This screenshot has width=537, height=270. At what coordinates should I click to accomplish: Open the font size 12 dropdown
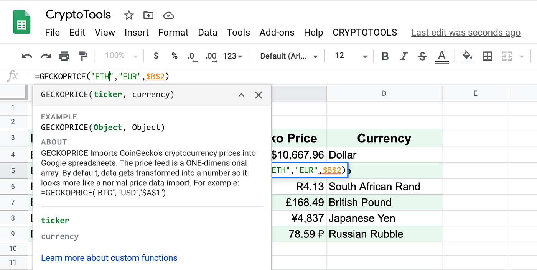click(x=351, y=56)
